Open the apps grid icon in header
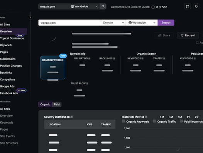 click(187, 6)
